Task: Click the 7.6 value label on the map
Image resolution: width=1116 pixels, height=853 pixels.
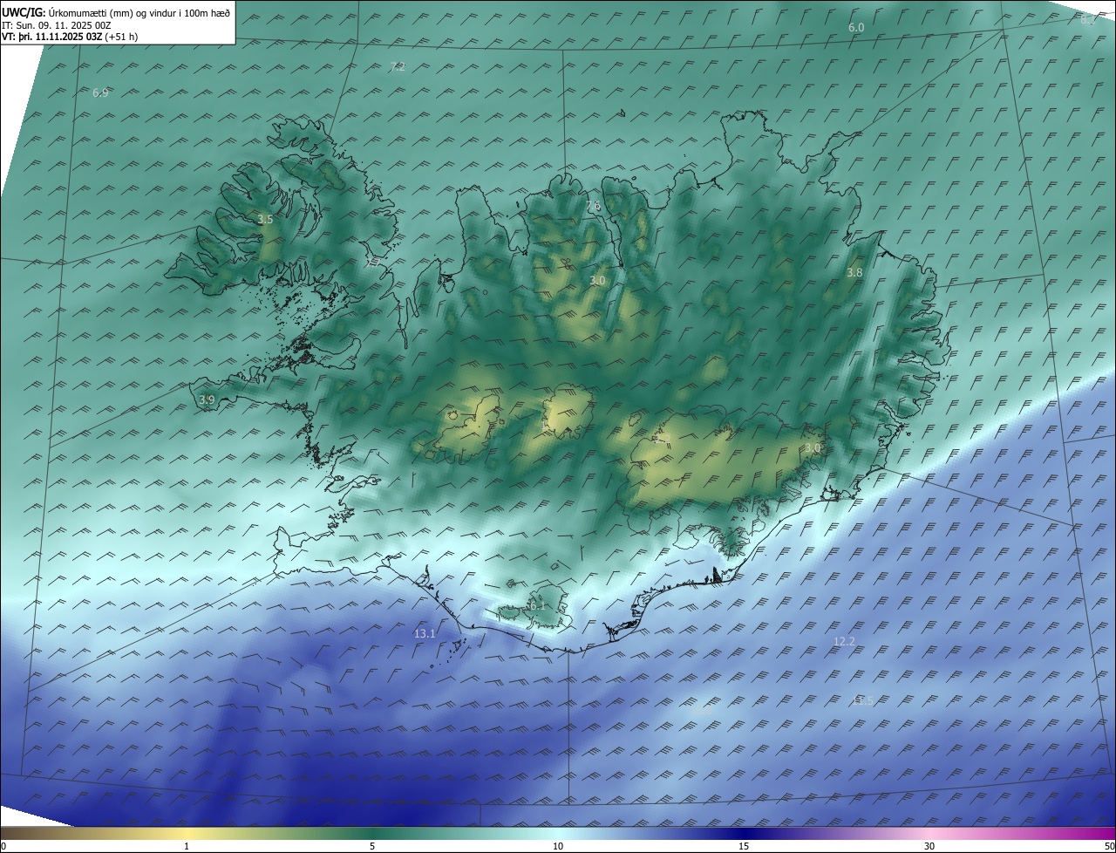Action: point(593,206)
